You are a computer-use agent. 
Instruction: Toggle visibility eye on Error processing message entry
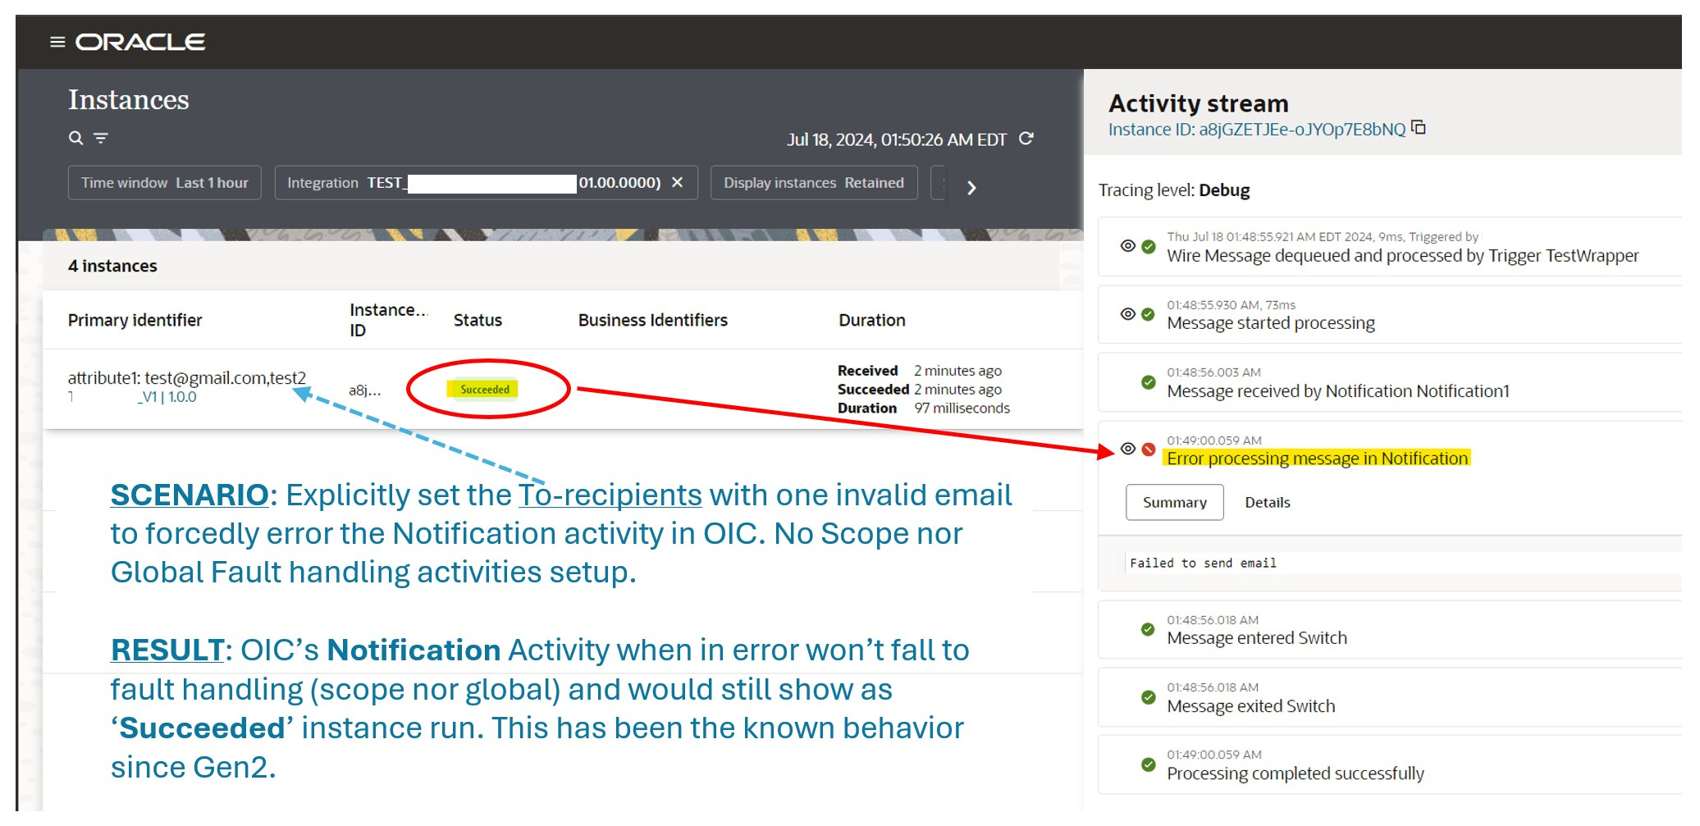click(x=1127, y=450)
